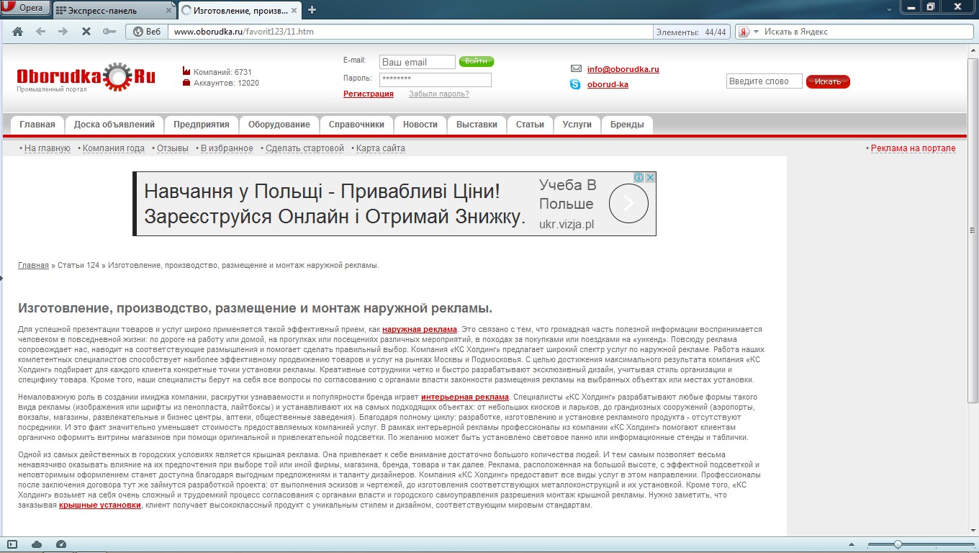Open the Opera Link cloud icon
Viewport: 979px width, 553px height.
click(37, 544)
